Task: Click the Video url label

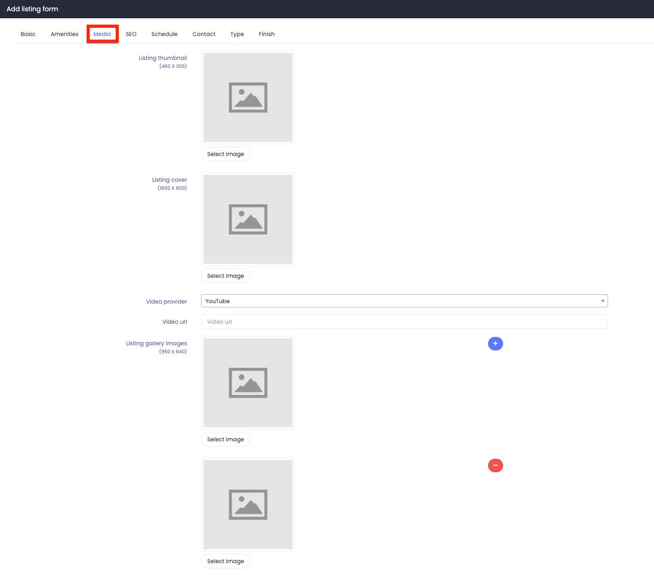Action: point(174,322)
